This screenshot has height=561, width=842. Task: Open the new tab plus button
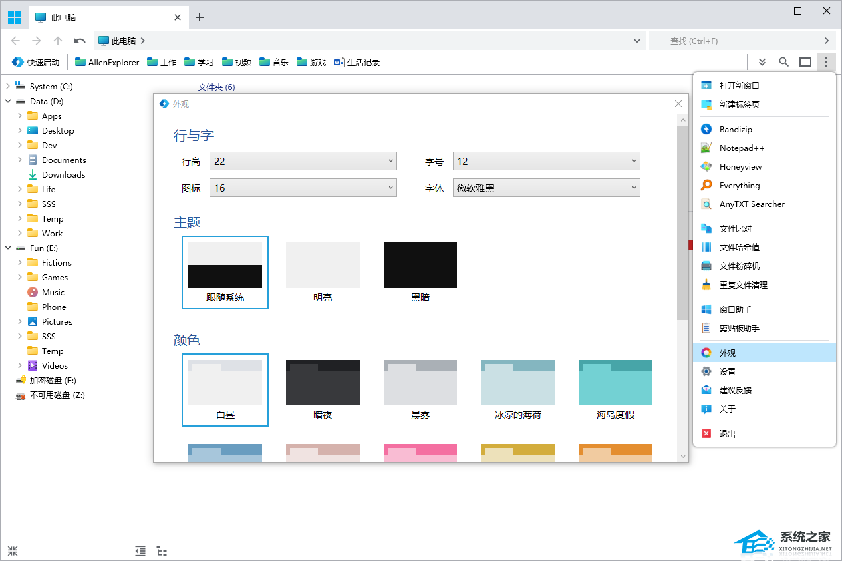click(199, 17)
